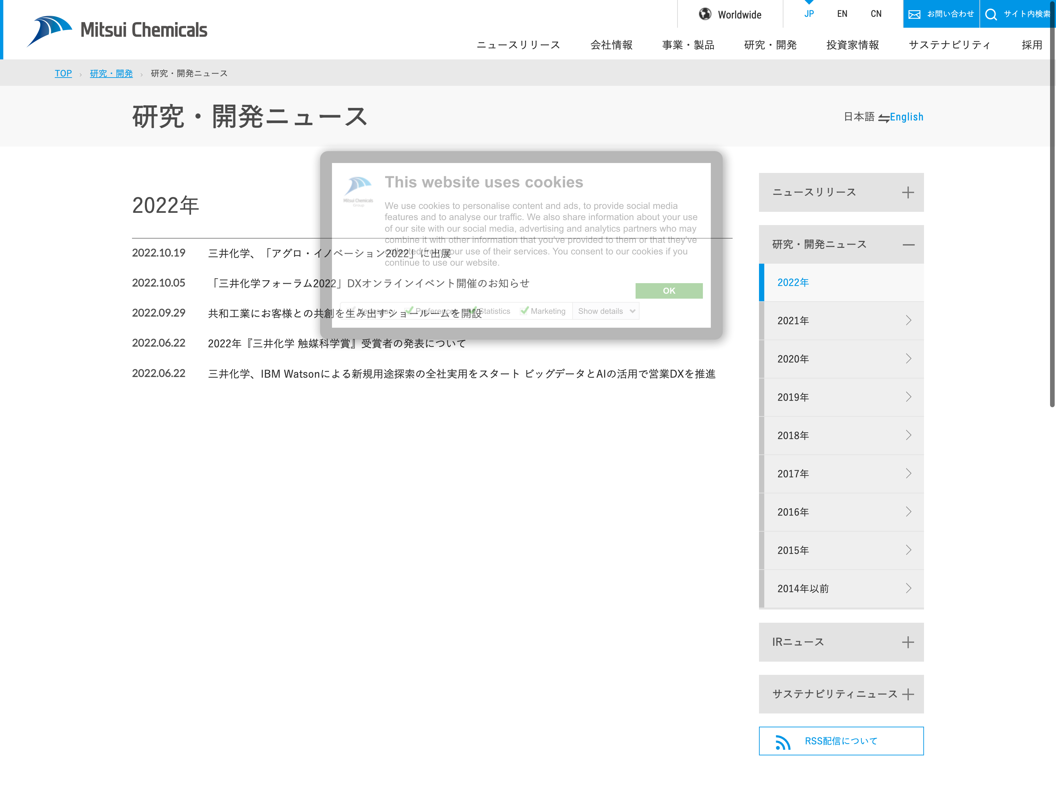Open site search magnifier icon
This screenshot has height=792, width=1056.
click(x=991, y=14)
